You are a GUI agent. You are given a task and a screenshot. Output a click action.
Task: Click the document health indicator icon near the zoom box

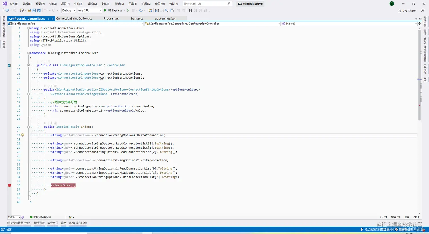[22, 217]
